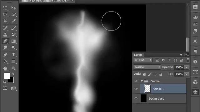Lock all layer attributes
This screenshot has height=112, width=200.
click(161, 74)
